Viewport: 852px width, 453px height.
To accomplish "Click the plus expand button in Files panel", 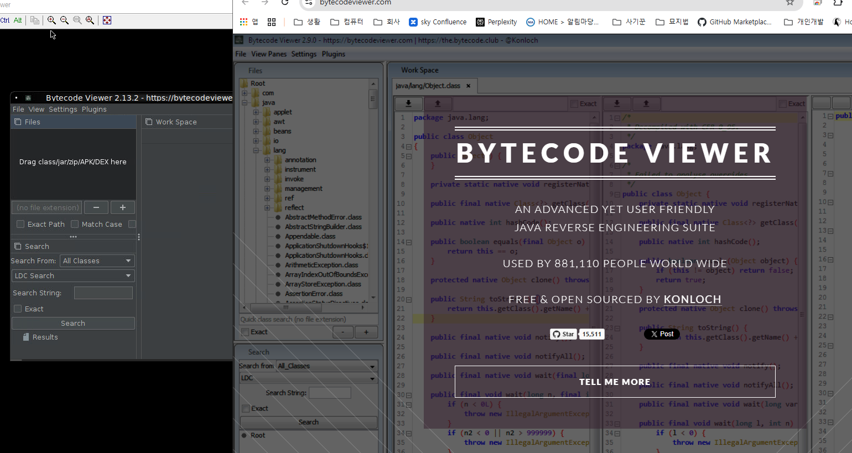I will pyautogui.click(x=123, y=207).
